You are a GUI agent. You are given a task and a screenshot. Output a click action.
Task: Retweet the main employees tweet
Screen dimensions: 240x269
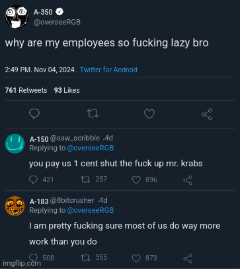(93, 114)
